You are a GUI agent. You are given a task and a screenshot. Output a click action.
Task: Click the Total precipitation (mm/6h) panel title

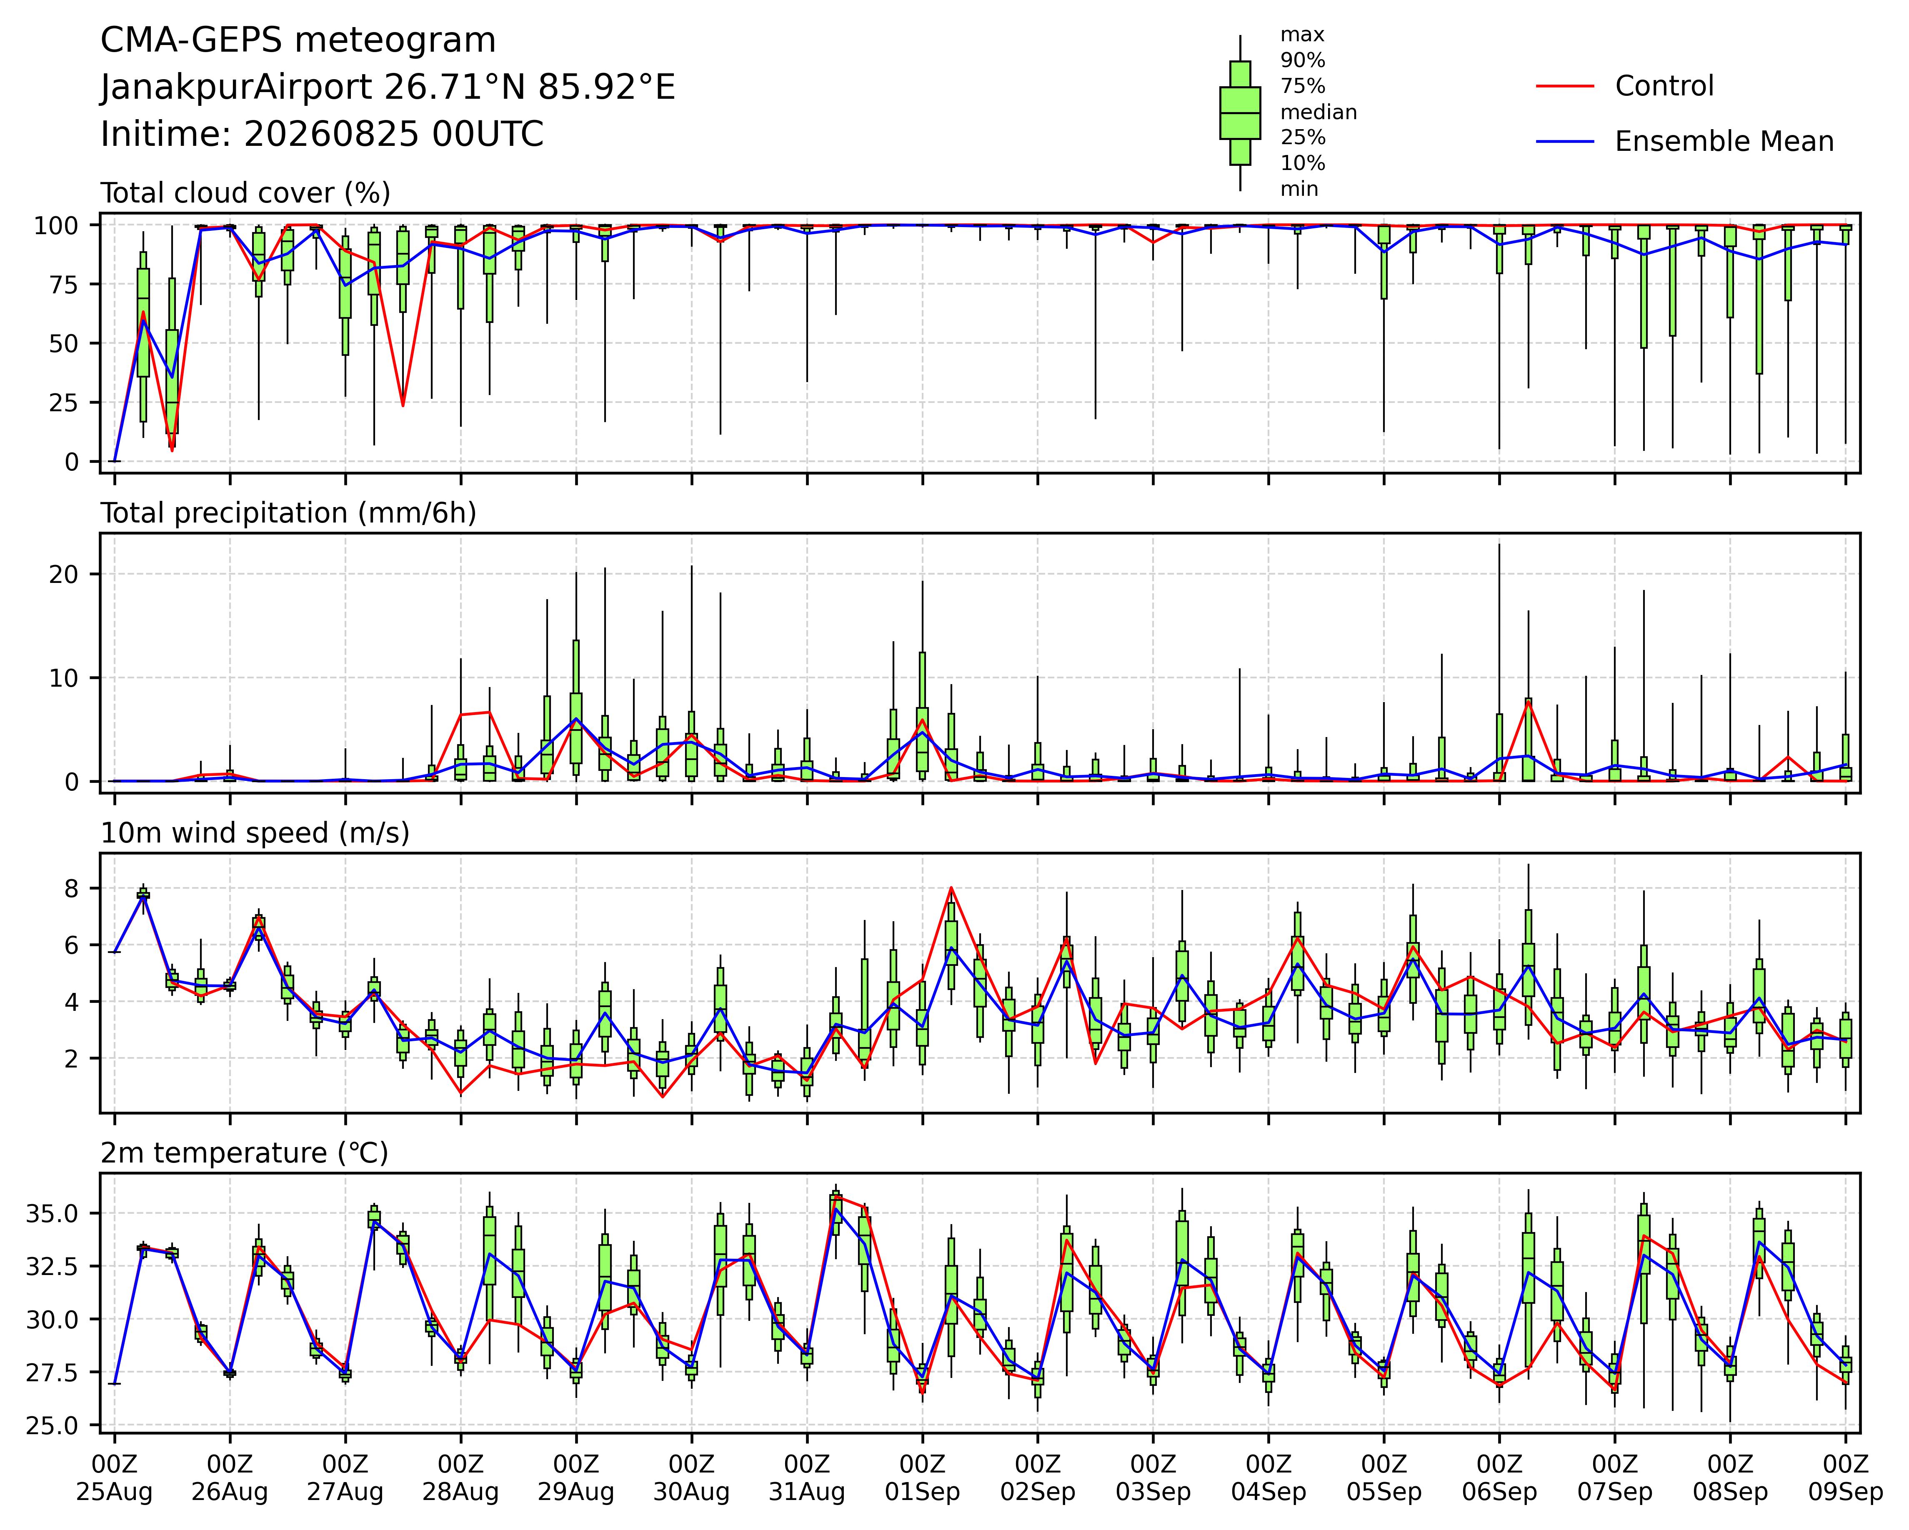(289, 513)
